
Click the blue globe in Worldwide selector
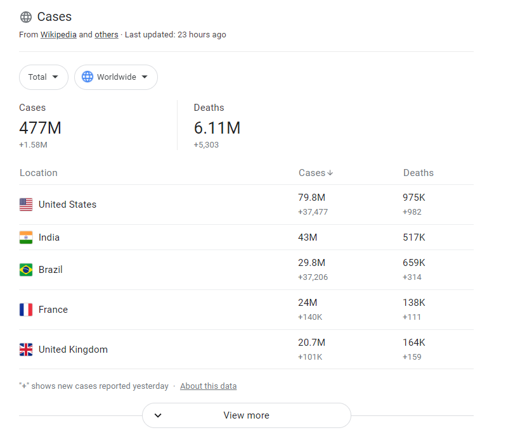coord(88,77)
